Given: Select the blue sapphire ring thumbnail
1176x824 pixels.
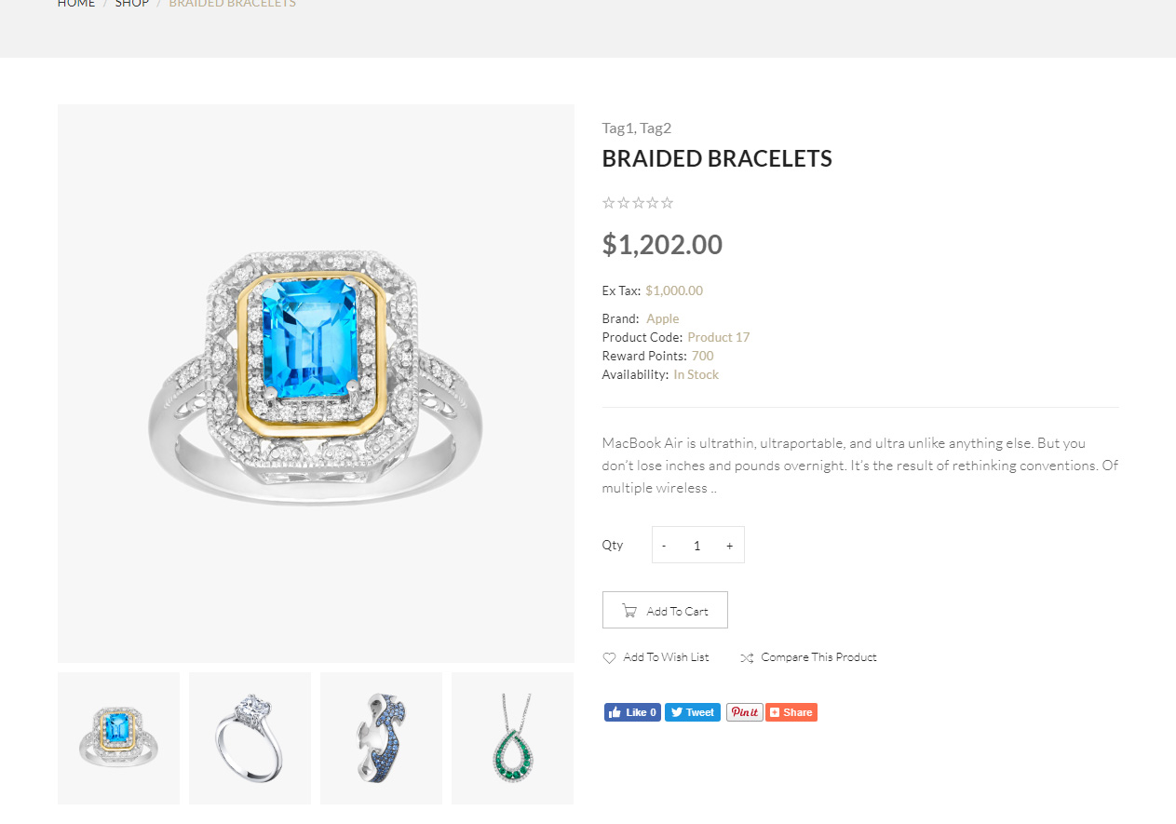Looking at the screenshot, I should coord(381,737).
